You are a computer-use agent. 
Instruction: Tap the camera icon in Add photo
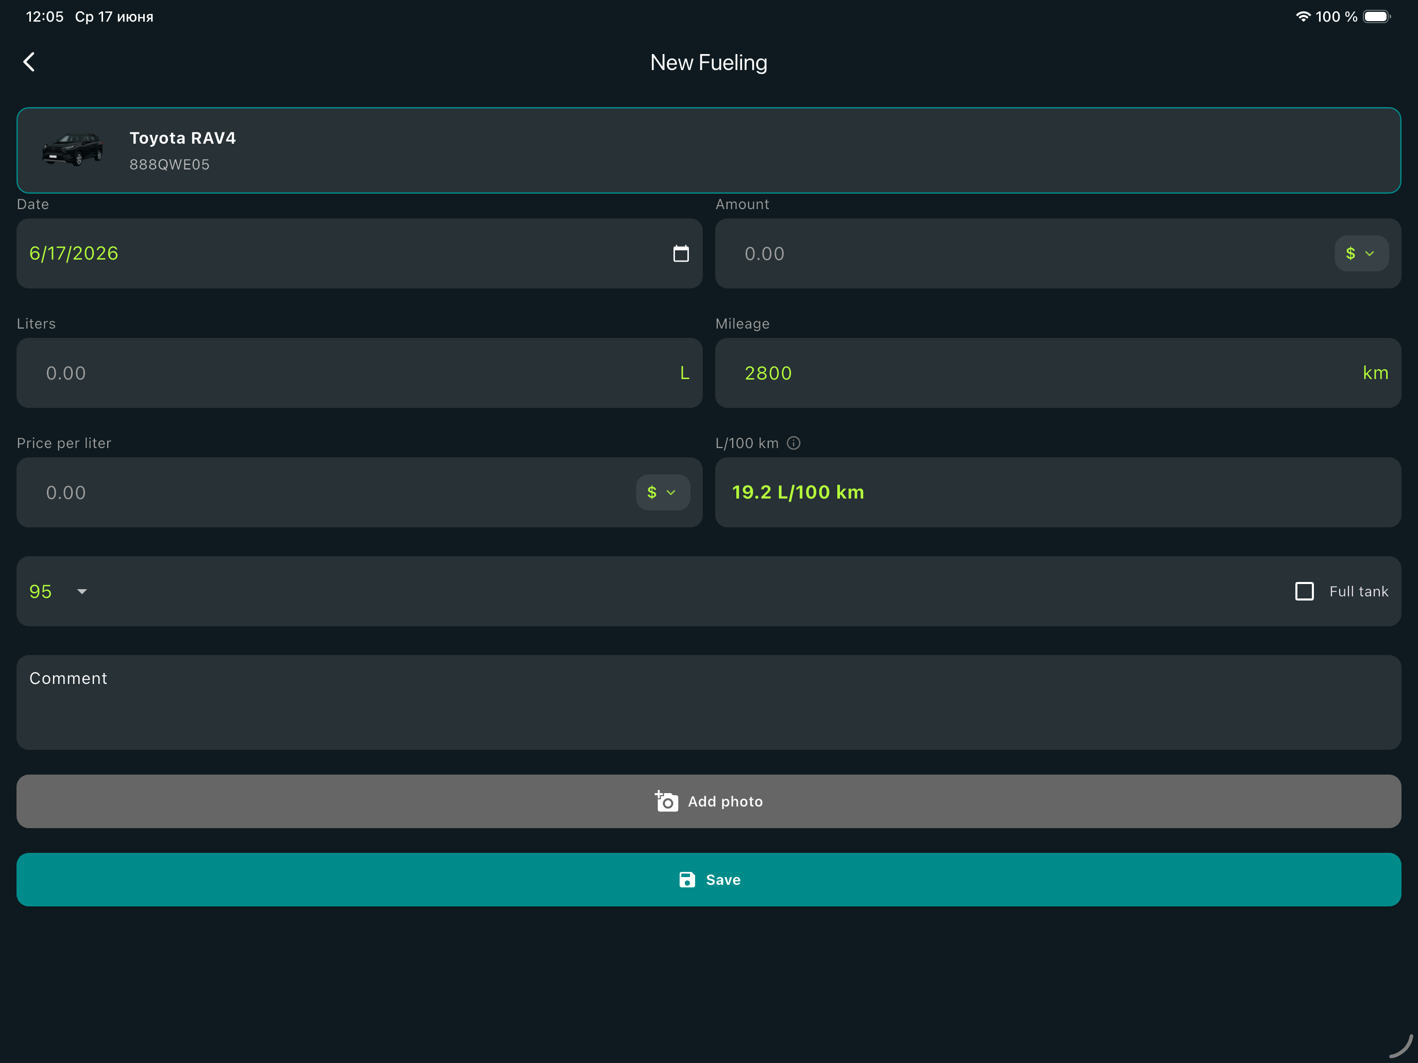pos(667,801)
